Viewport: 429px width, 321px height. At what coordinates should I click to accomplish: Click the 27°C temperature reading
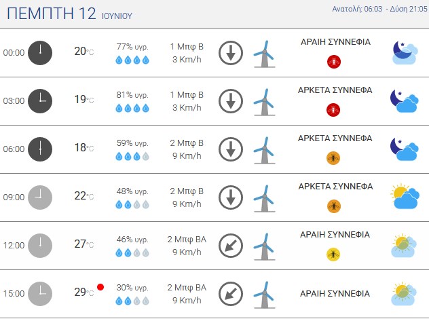[x=84, y=244]
